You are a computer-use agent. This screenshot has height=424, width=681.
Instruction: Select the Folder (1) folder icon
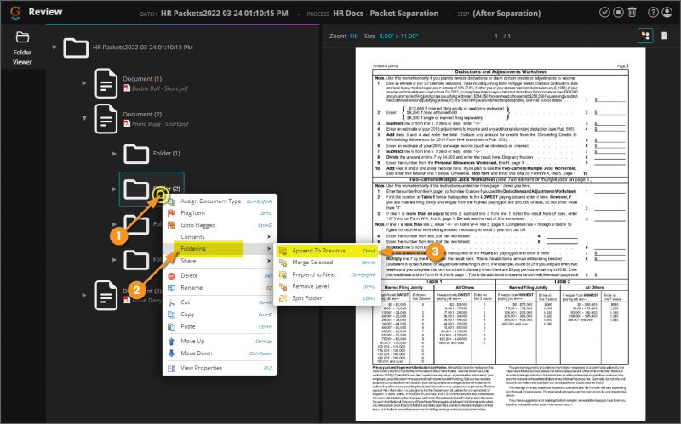[136, 154]
